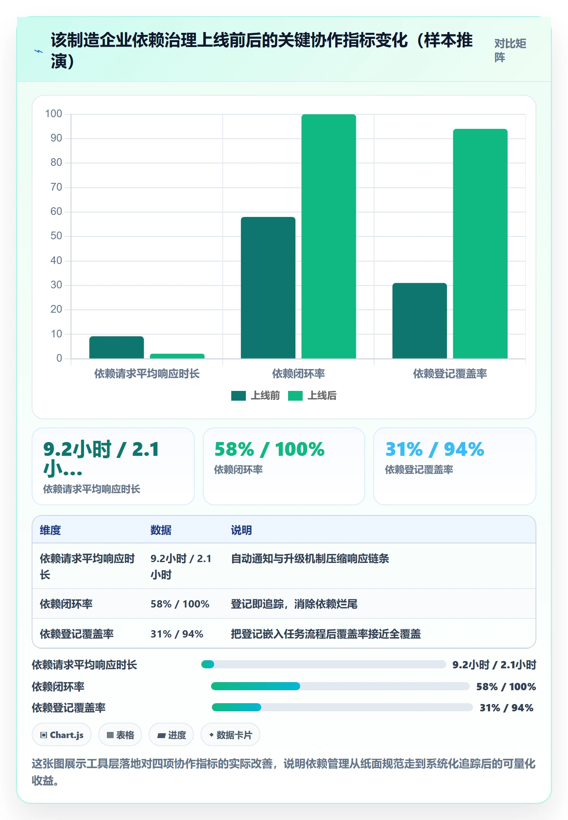Screen dimensions: 568x820
Task: Click the 上线前 bar for 依赖闭环率
Action: click(x=268, y=288)
